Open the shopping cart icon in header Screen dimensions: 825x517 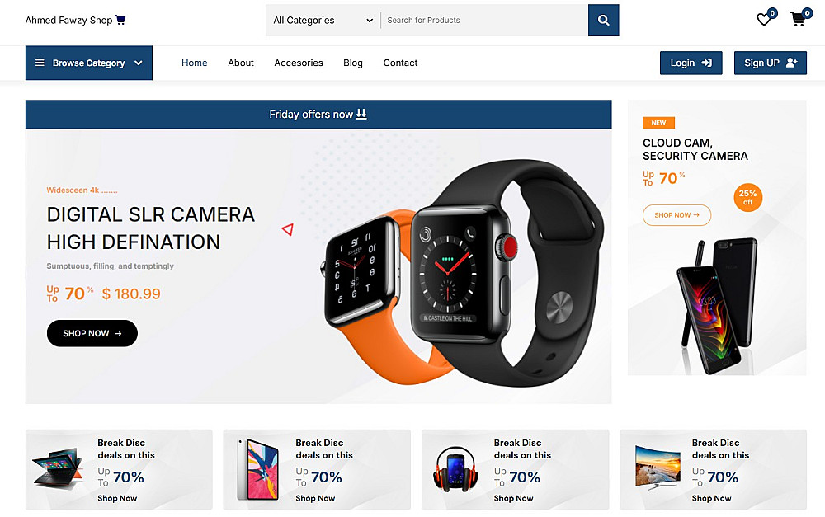798,20
